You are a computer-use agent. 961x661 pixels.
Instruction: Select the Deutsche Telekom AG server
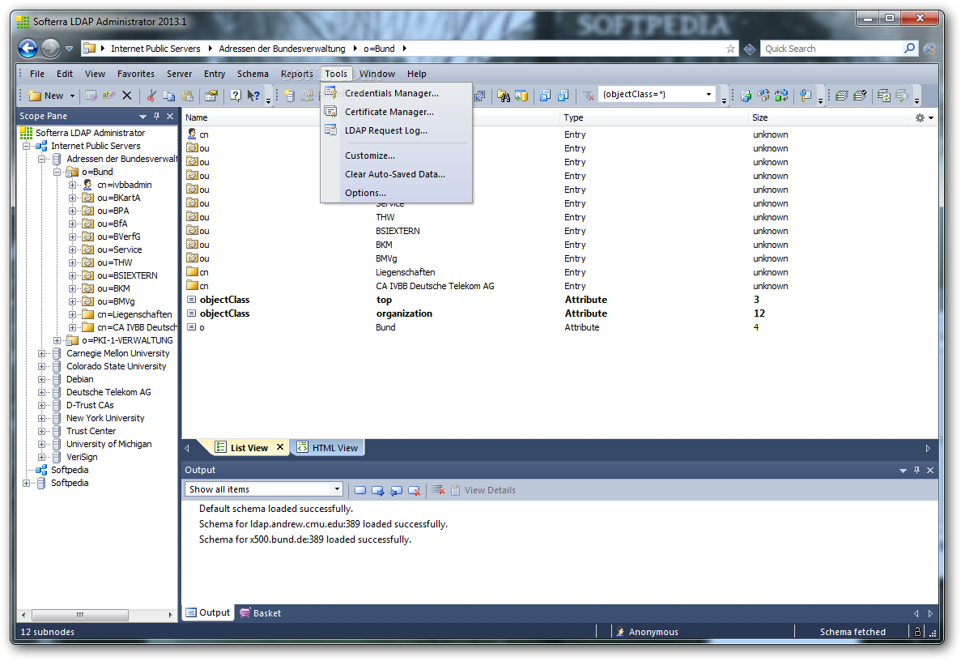108,392
